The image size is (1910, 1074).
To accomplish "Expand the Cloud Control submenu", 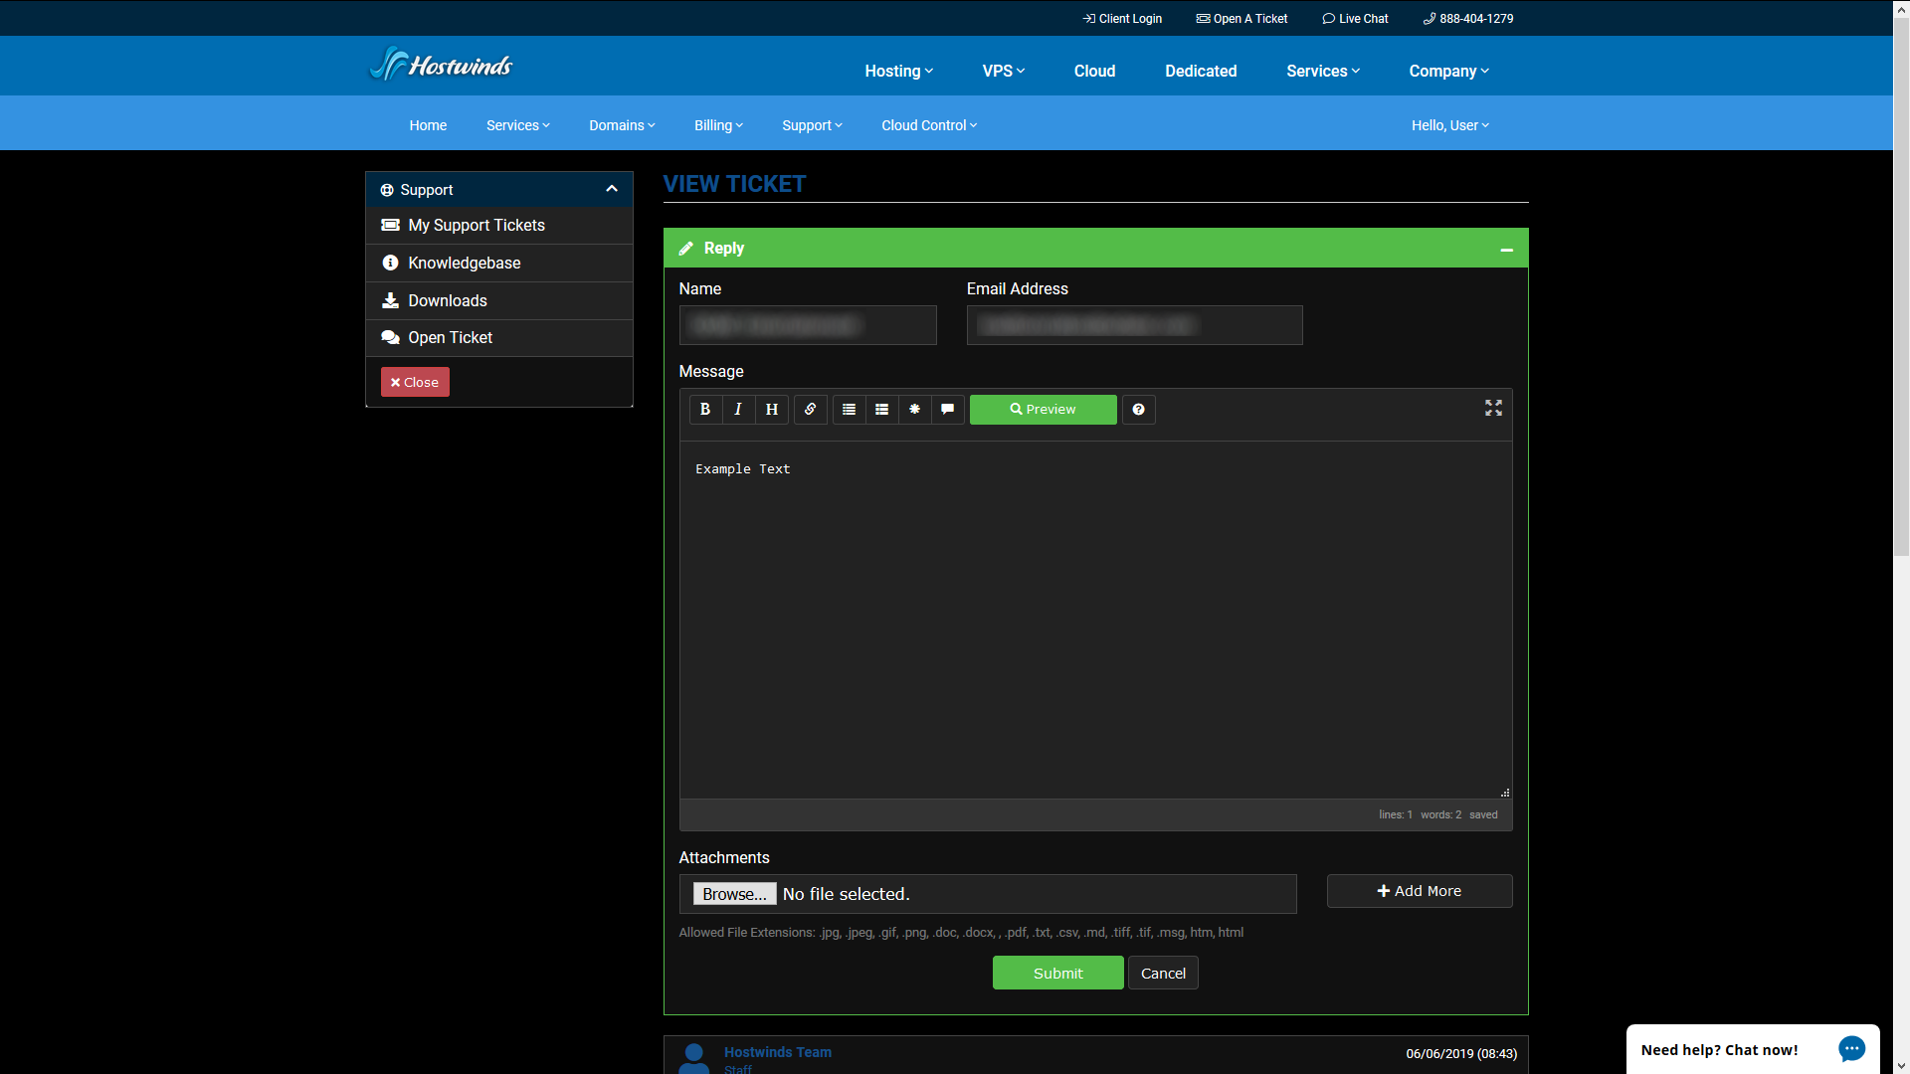I will (929, 125).
